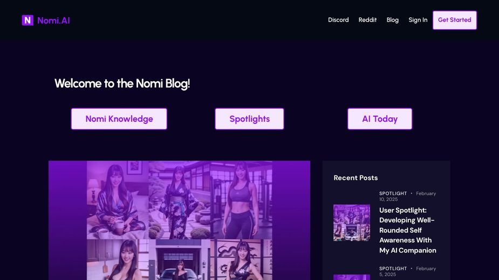Open the Discord link in header
This screenshot has width=499, height=280.
(338, 20)
